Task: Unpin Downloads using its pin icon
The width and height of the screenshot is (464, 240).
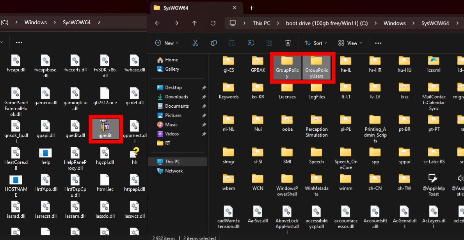Action: tap(204, 97)
